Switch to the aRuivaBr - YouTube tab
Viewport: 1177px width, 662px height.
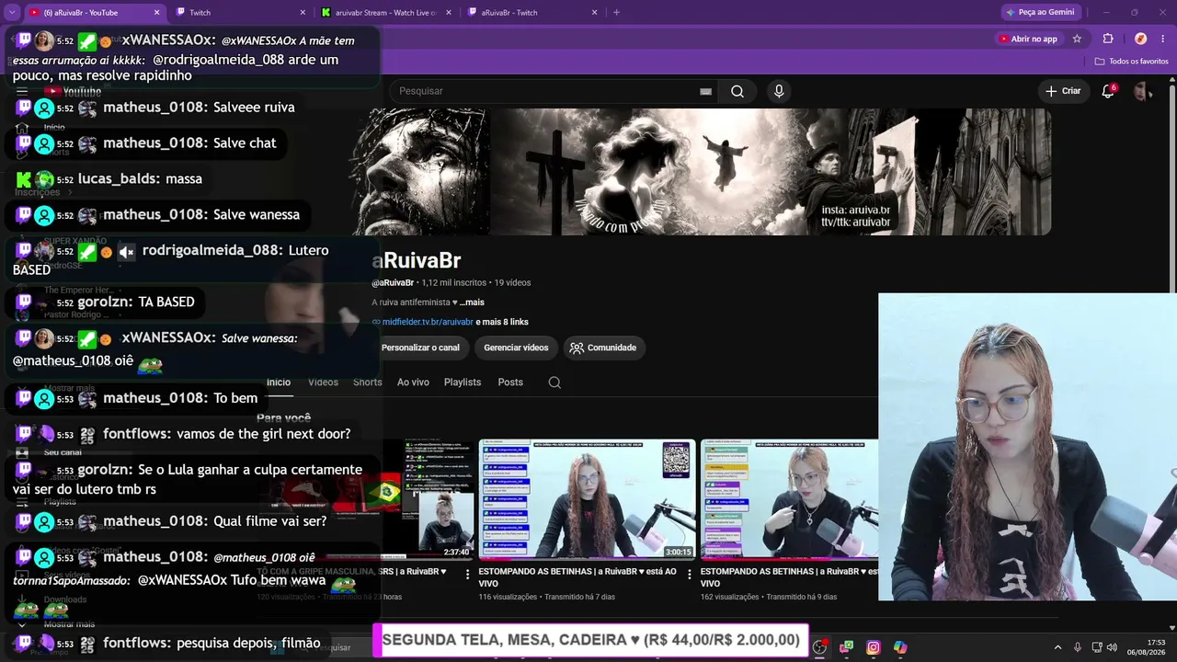[92, 13]
